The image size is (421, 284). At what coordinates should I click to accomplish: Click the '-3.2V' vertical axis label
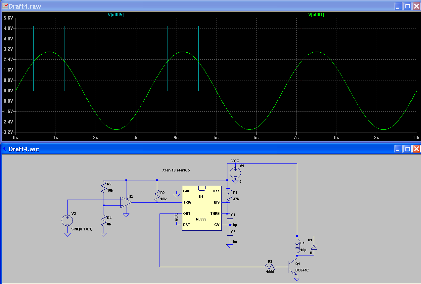(7, 132)
